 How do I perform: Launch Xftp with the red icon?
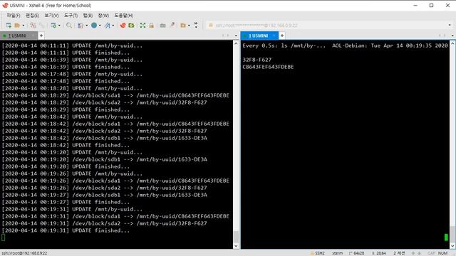tap(123, 26)
